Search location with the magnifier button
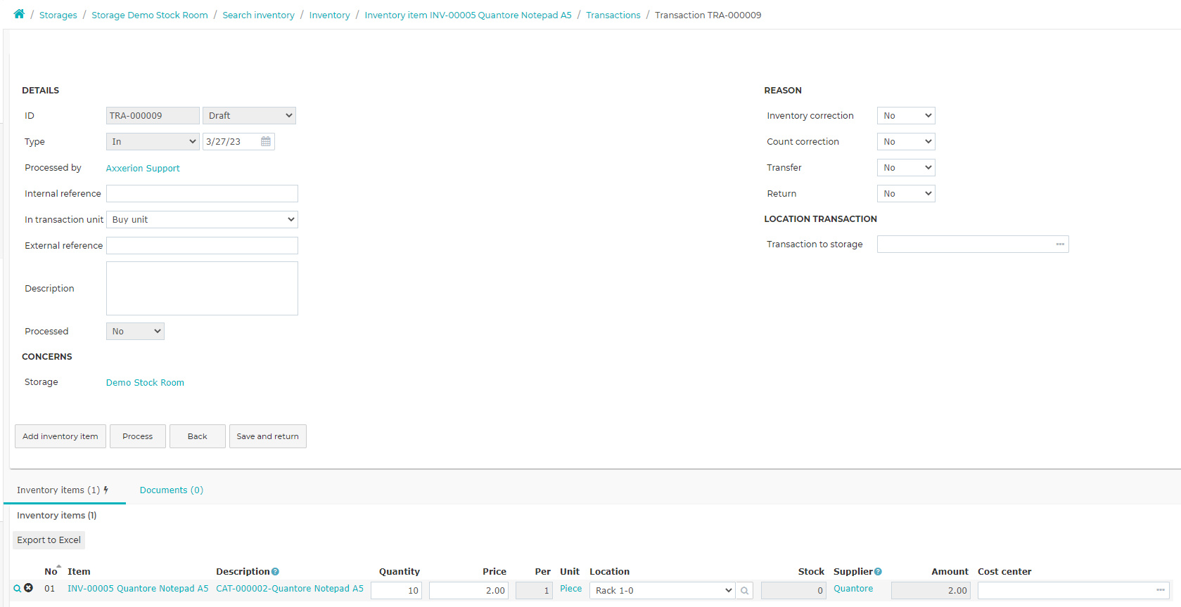Viewport: 1181px width, 607px height. (745, 591)
